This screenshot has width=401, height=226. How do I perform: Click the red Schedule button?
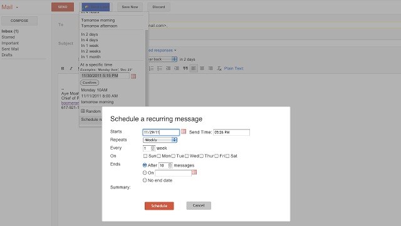tap(159, 206)
